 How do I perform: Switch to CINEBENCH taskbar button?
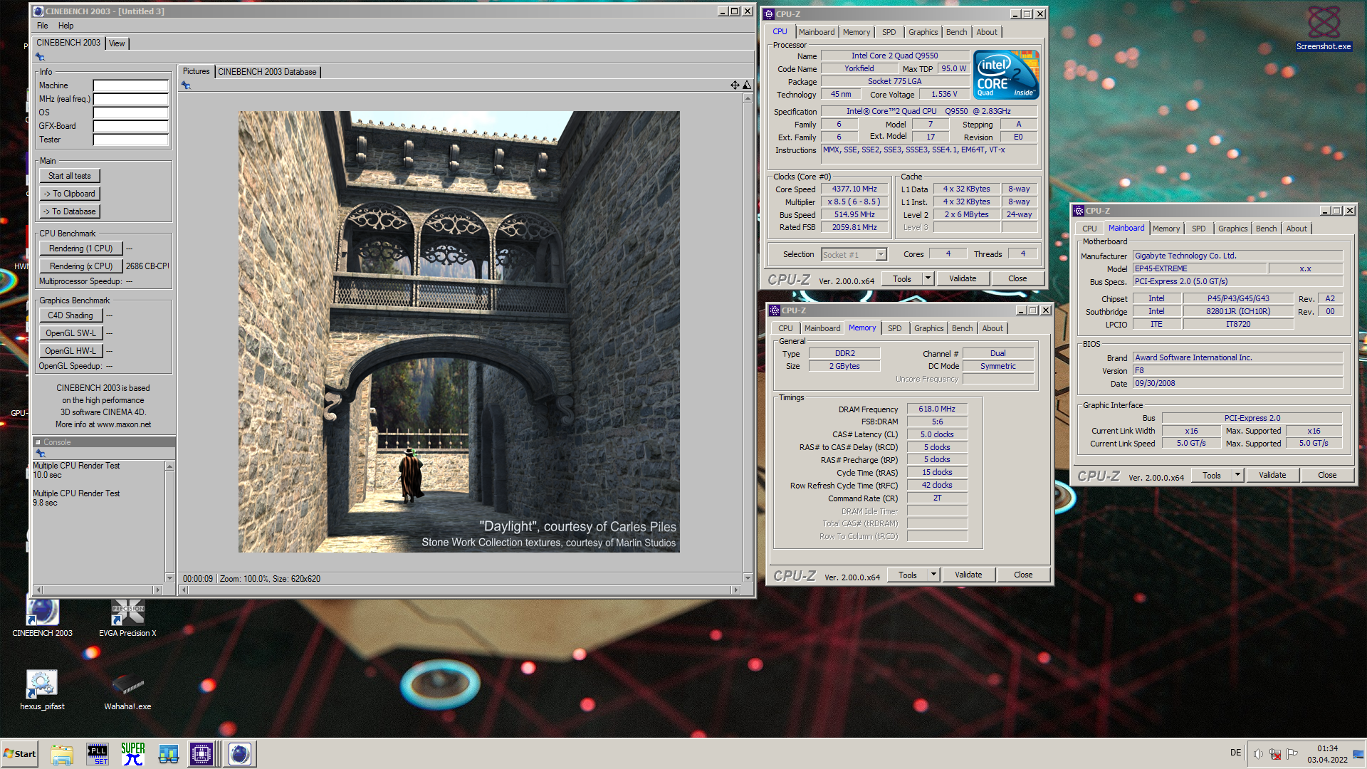click(240, 754)
